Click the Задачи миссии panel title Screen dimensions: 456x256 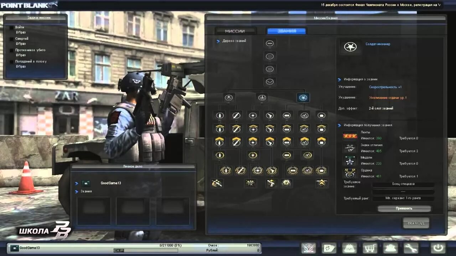pyautogui.click(x=39, y=17)
